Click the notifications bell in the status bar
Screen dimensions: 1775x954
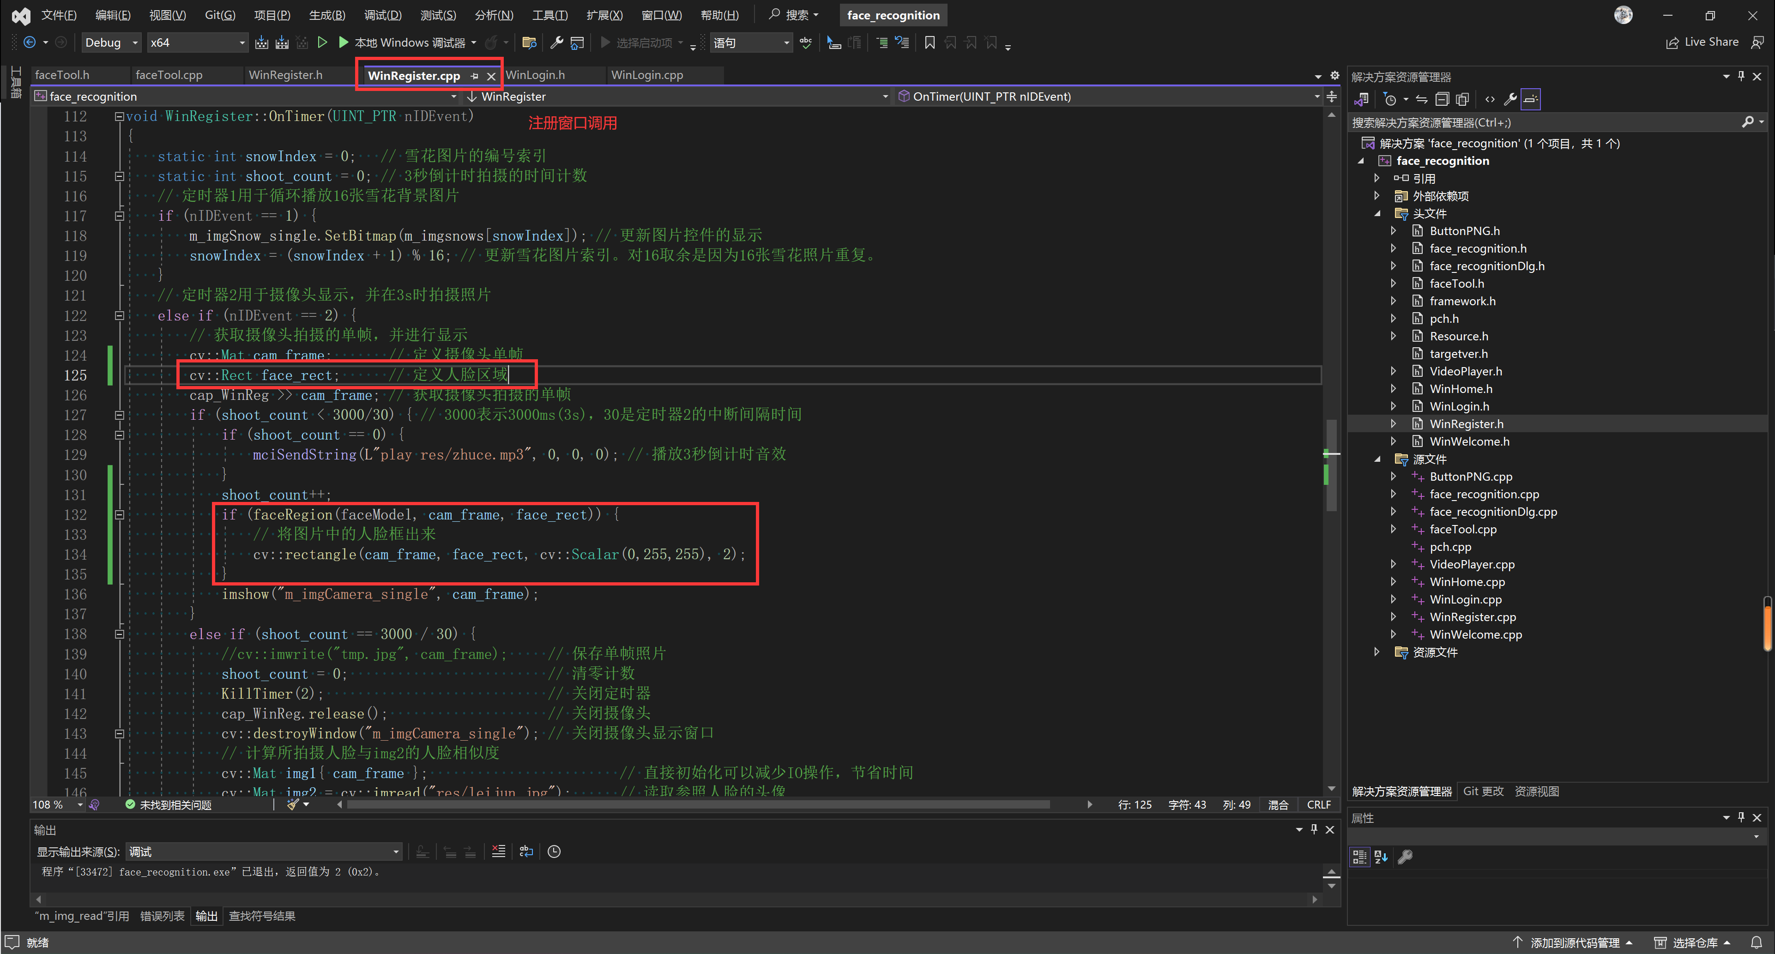coord(1757,942)
